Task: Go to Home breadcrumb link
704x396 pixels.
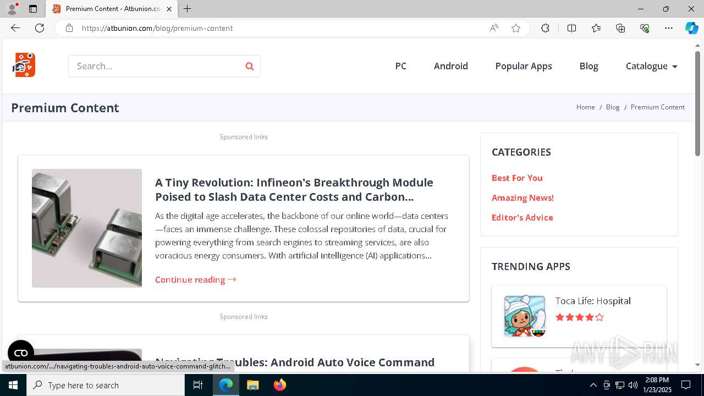Action: click(x=586, y=107)
